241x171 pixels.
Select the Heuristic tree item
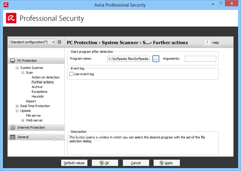click(38, 96)
